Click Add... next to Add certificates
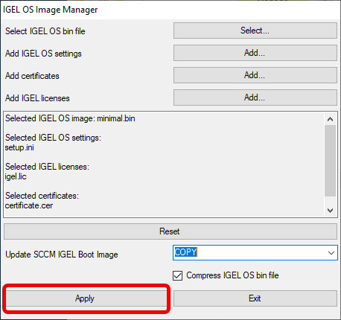 (255, 75)
